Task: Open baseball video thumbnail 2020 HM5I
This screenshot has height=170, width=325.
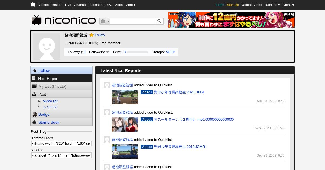Action: 125,97
